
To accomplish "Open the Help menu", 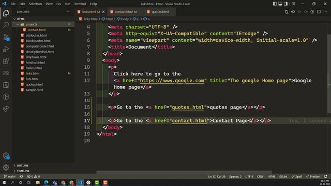I will click(93, 4).
